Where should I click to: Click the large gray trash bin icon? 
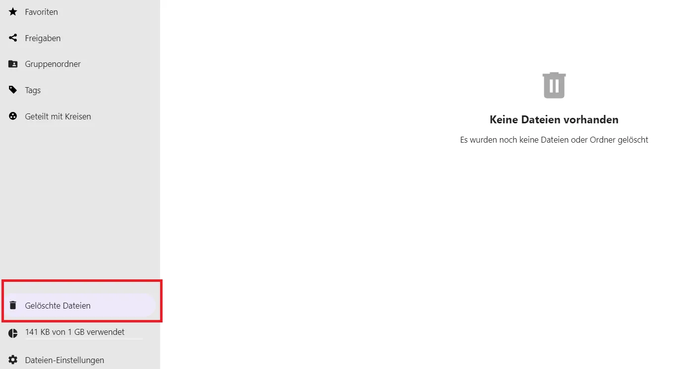(554, 85)
